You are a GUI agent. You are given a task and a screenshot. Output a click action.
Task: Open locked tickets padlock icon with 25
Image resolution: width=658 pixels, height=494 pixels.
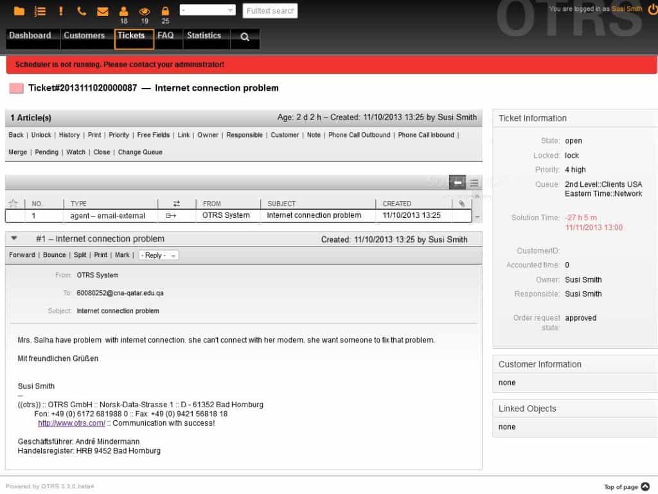point(165,11)
